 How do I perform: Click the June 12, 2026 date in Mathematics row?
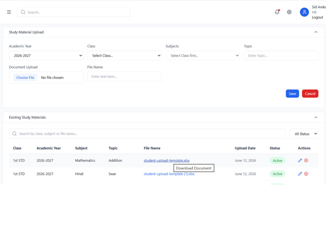[245, 161]
